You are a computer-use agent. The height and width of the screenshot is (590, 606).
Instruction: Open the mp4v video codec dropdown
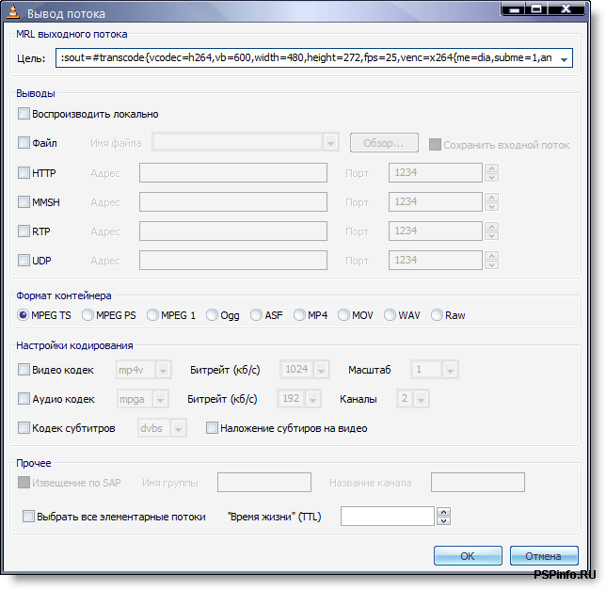click(x=163, y=370)
